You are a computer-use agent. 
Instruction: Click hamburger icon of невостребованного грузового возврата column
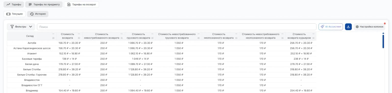[x=199, y=38]
